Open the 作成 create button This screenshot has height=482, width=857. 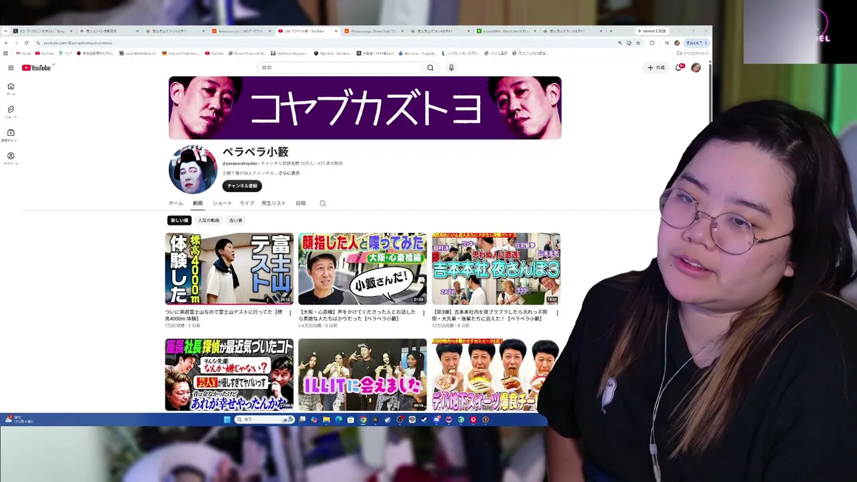coord(656,68)
